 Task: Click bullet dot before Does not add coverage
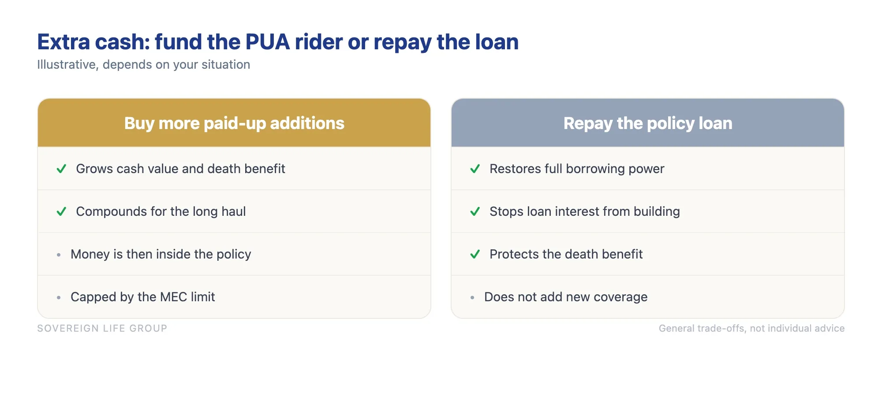(472, 297)
